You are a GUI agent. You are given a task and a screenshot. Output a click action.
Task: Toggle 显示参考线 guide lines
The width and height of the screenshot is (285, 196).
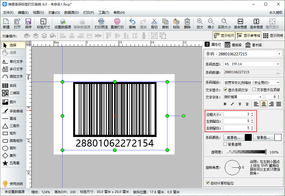click(x=248, y=36)
